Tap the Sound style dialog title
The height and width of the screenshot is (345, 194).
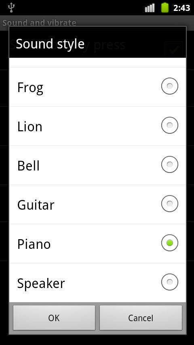[x=50, y=44]
